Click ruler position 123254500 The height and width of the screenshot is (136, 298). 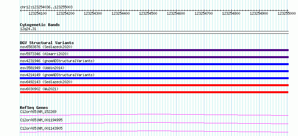[x=148, y=13]
